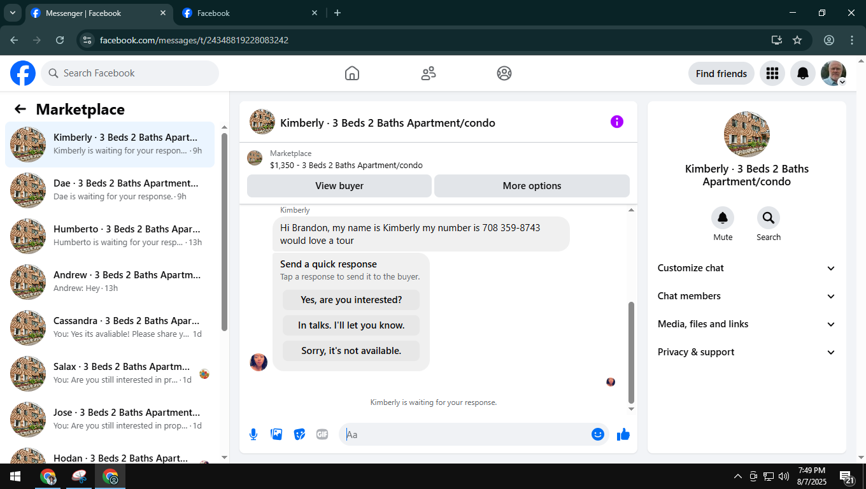866x489 pixels.
Task: Expand Chat members section
Action: [x=747, y=296]
